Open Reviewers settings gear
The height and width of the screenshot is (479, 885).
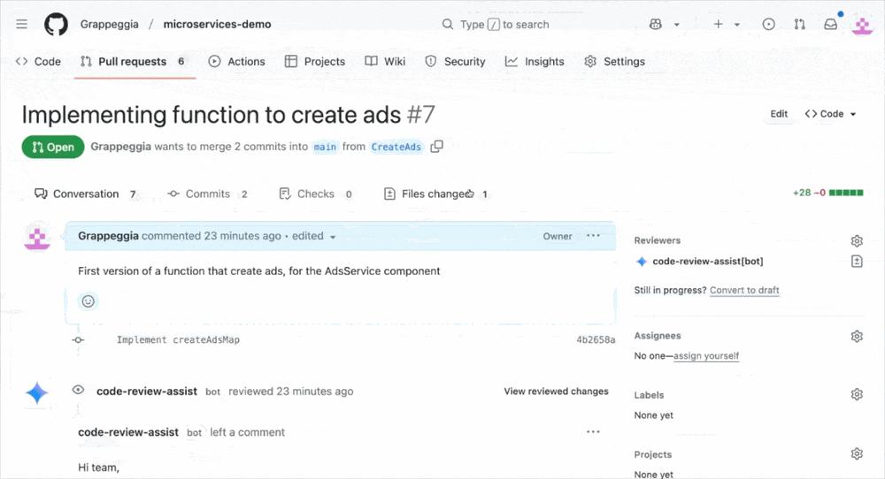[x=856, y=240]
